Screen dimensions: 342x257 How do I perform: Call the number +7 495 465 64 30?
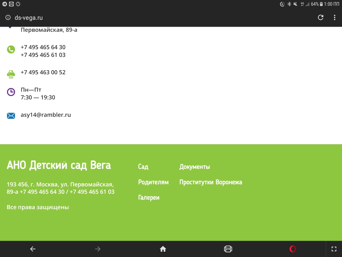tap(43, 47)
